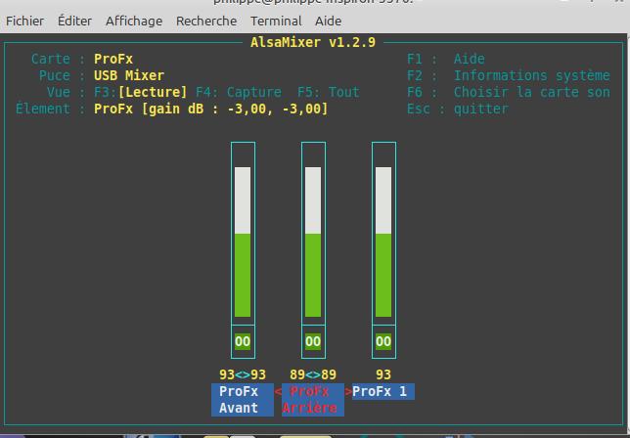Click the F6 Choisir la carte son entry
The width and height of the screenshot is (630, 438).
coord(509,92)
